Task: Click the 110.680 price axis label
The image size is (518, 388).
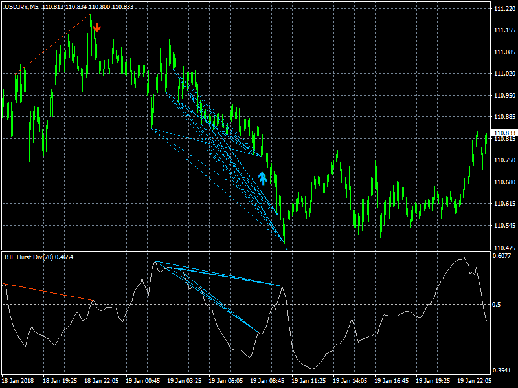Action: pyautogui.click(x=504, y=182)
